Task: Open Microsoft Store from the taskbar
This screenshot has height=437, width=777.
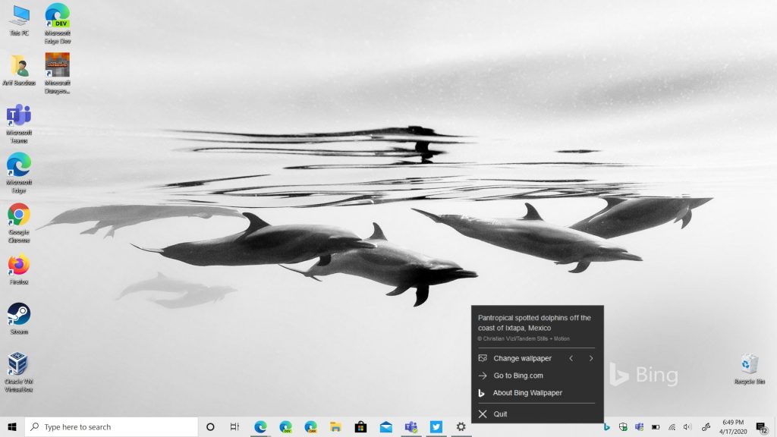Action: [x=360, y=427]
